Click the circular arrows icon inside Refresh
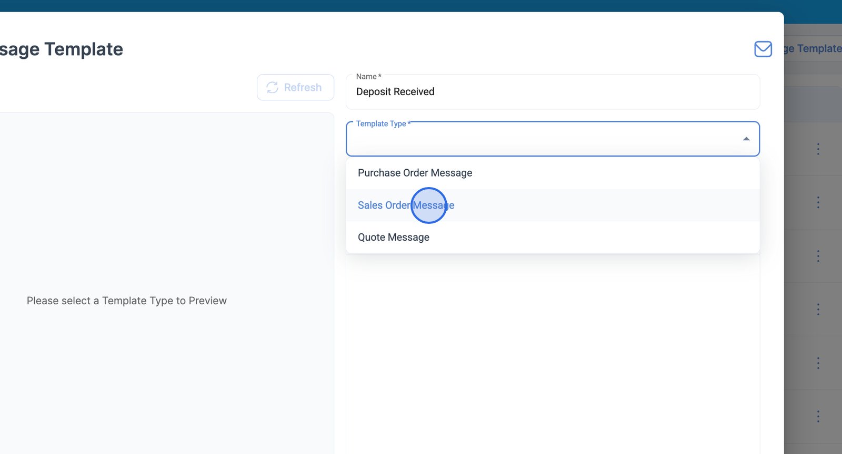The height and width of the screenshot is (454, 842). [272, 87]
